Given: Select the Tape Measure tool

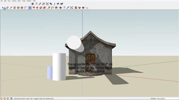Looking at the screenshot, I should tap(49, 8).
